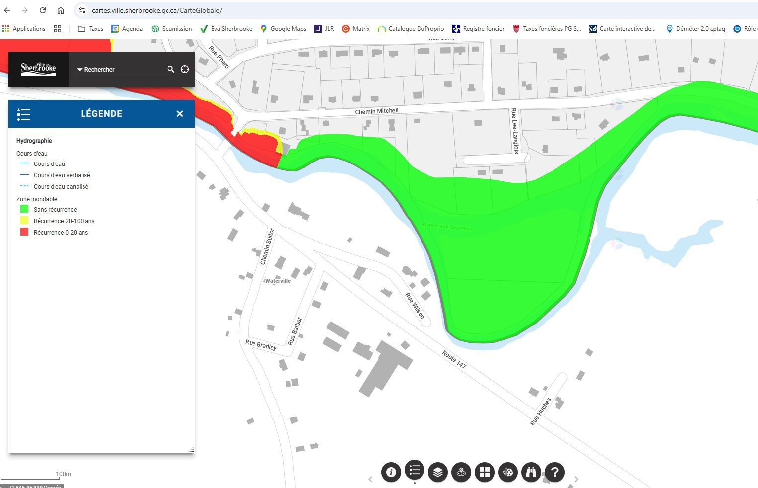Screen dimensions: 758x488
Task: Open the binoculars search tool
Action: click(x=531, y=472)
